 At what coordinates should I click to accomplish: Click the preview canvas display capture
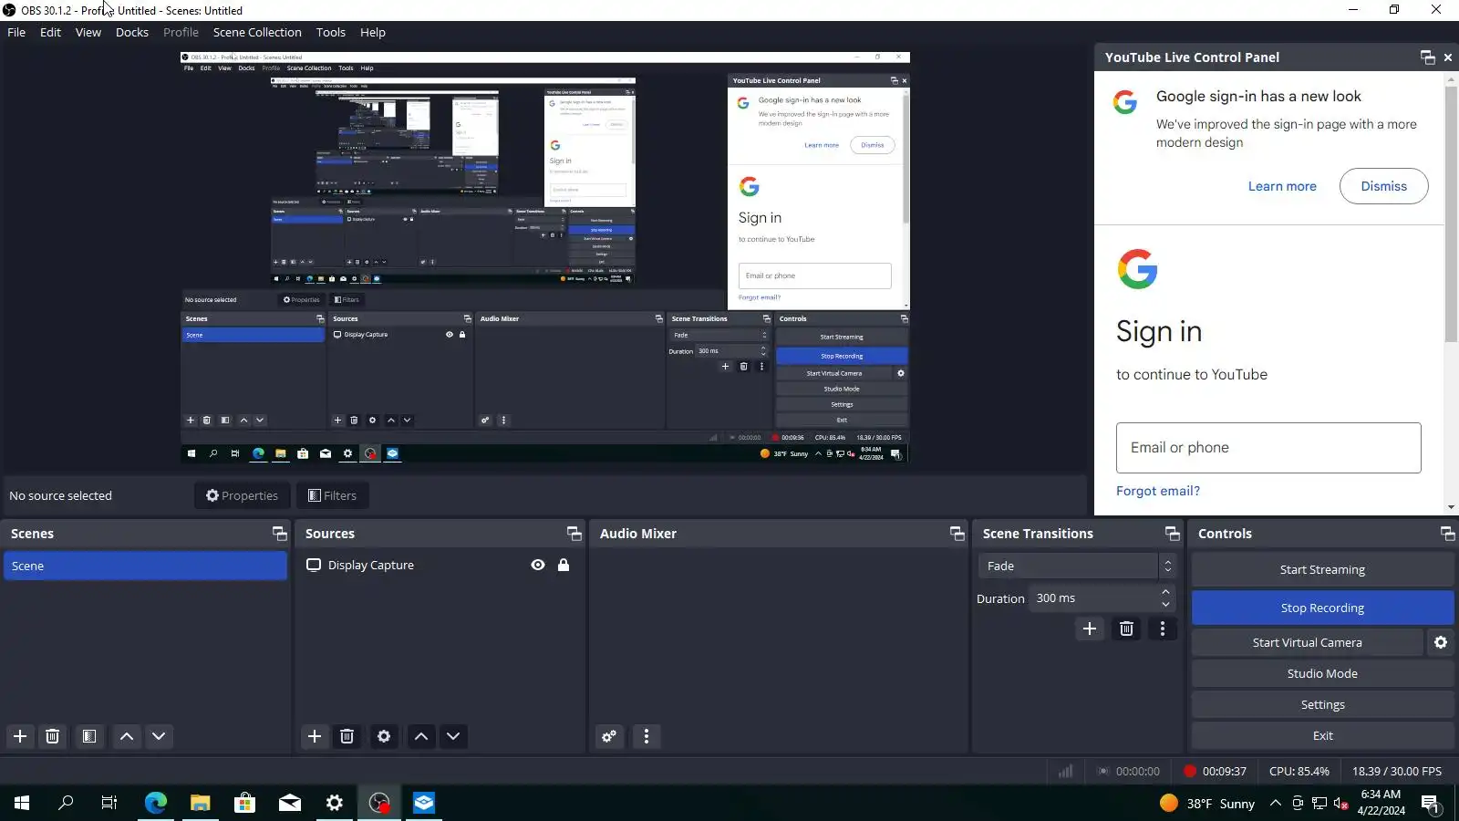(x=544, y=257)
